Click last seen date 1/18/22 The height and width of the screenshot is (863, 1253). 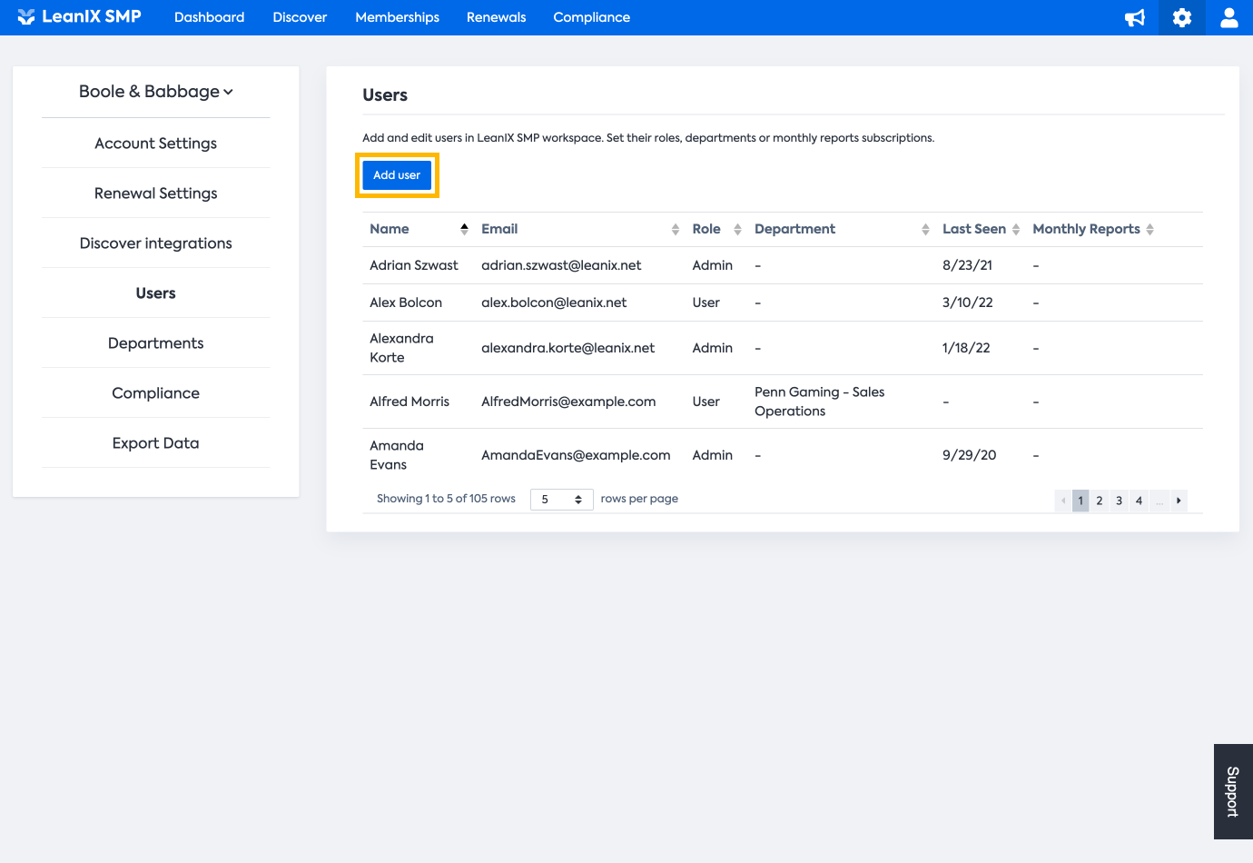point(966,348)
